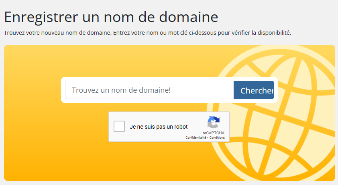Image resolution: width=338 pixels, height=185 pixels.
Task: Click the domain name search field
Action: click(149, 90)
